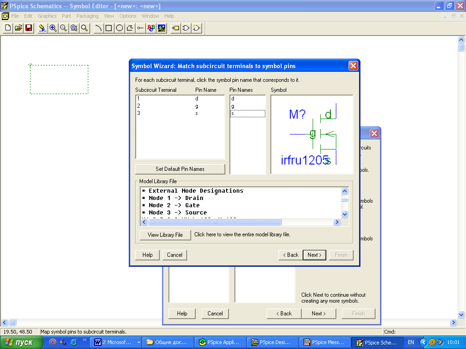Select pin name 'g' in Pin Names list

[x=248, y=106]
